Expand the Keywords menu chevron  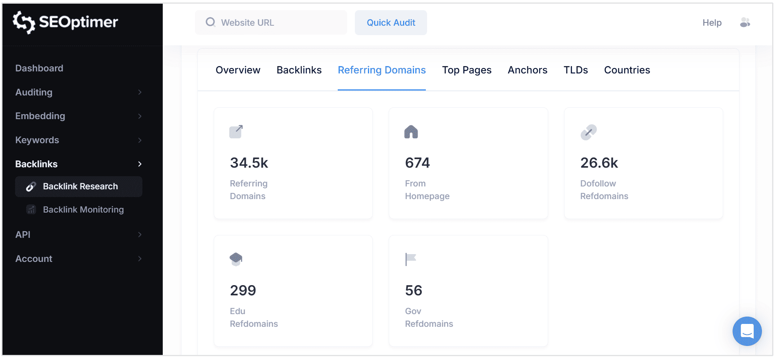[140, 140]
